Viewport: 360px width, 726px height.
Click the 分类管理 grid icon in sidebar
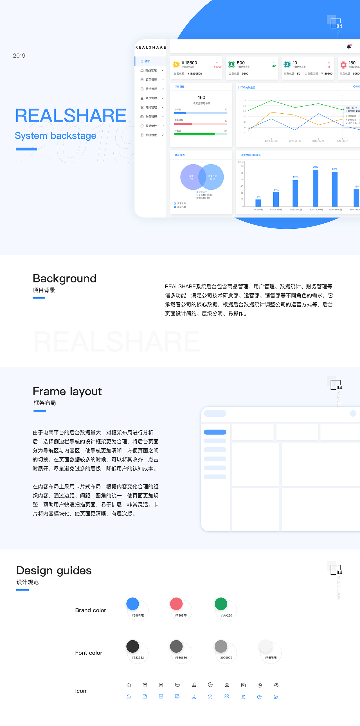[142, 107]
